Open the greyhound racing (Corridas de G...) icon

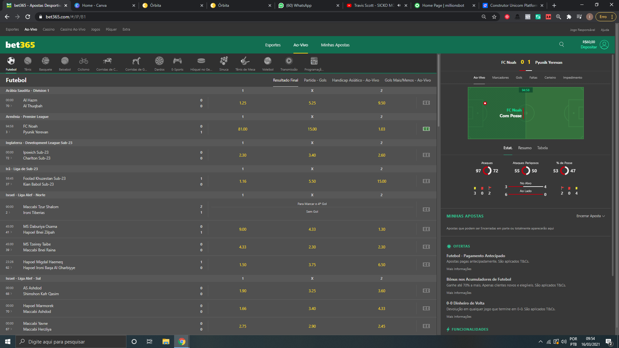(x=136, y=61)
